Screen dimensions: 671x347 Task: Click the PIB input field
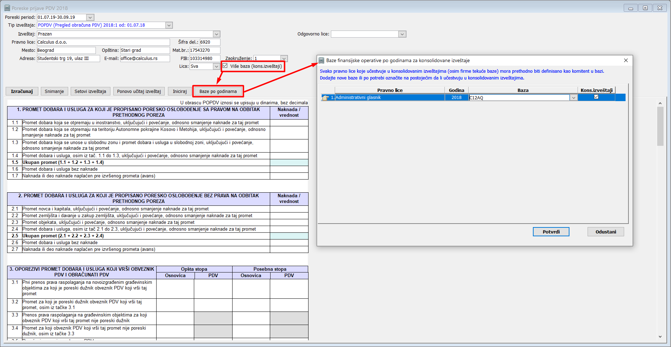tap(204, 59)
